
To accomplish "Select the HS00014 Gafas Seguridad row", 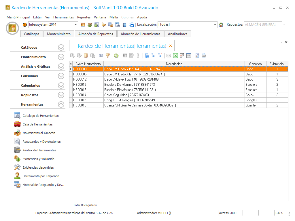I will 174,95.
